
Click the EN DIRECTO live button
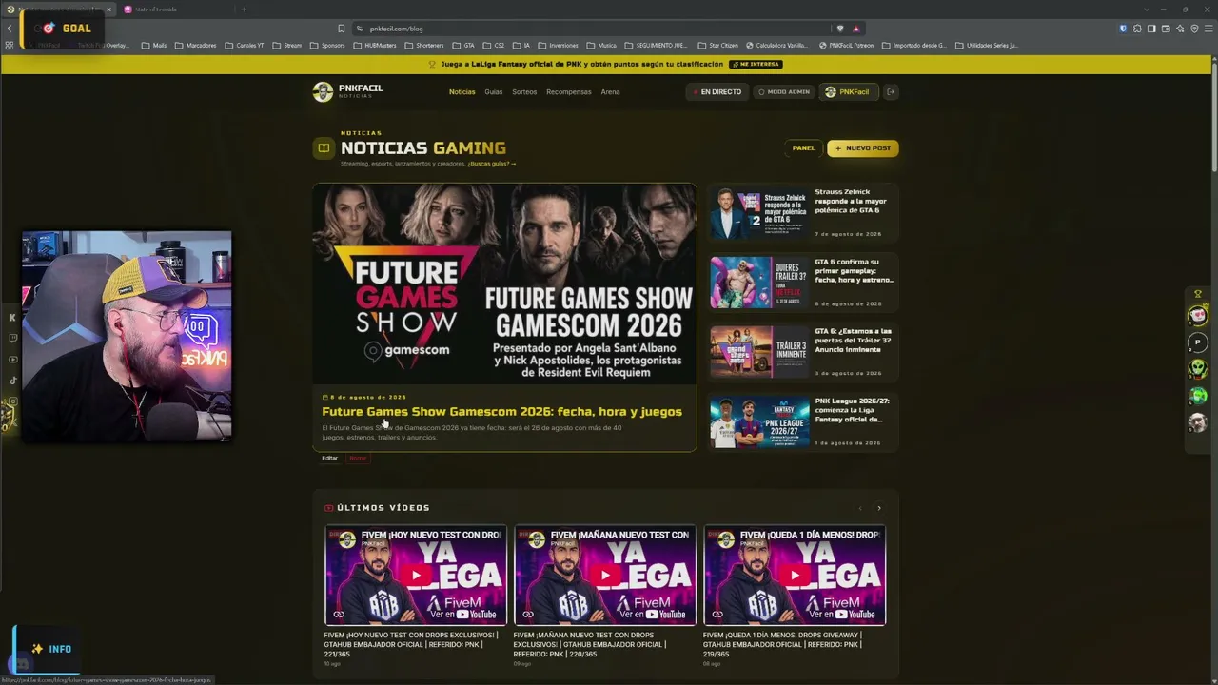click(x=717, y=92)
